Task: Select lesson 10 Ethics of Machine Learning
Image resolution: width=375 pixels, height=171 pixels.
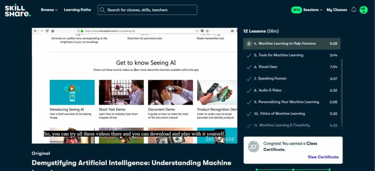Action: (x=292, y=114)
